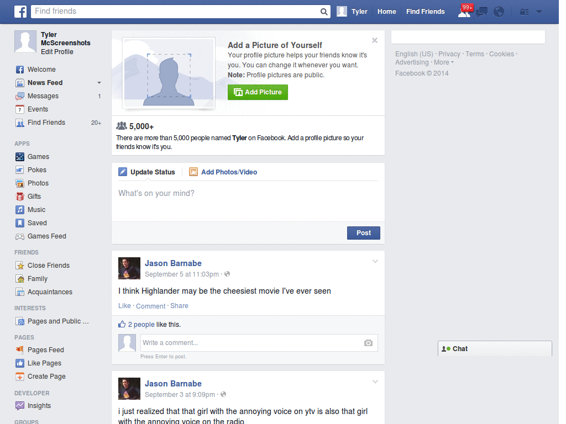Open the Like Pages thumbs-up icon

point(20,363)
